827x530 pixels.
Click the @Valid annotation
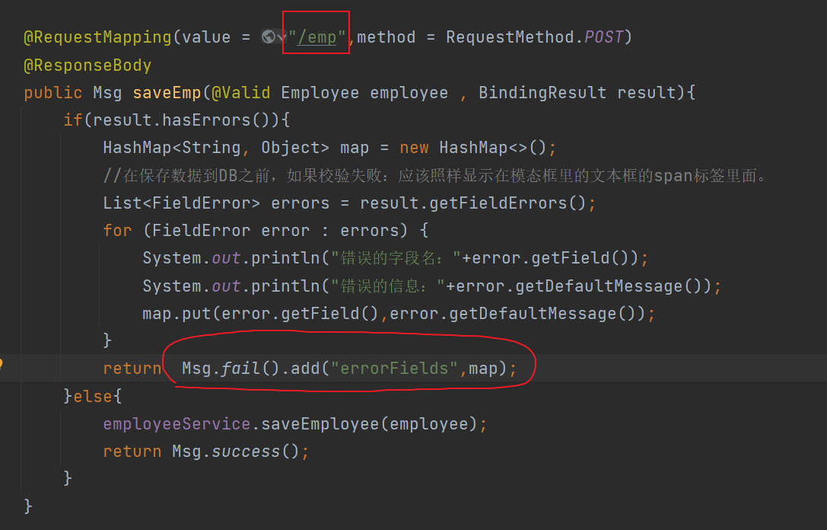[x=241, y=93]
